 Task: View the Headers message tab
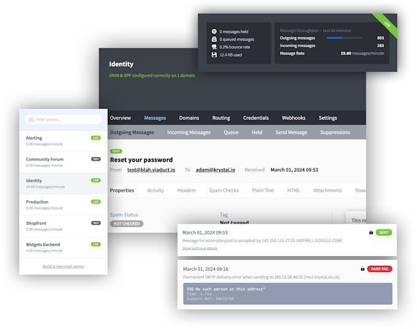click(x=186, y=191)
